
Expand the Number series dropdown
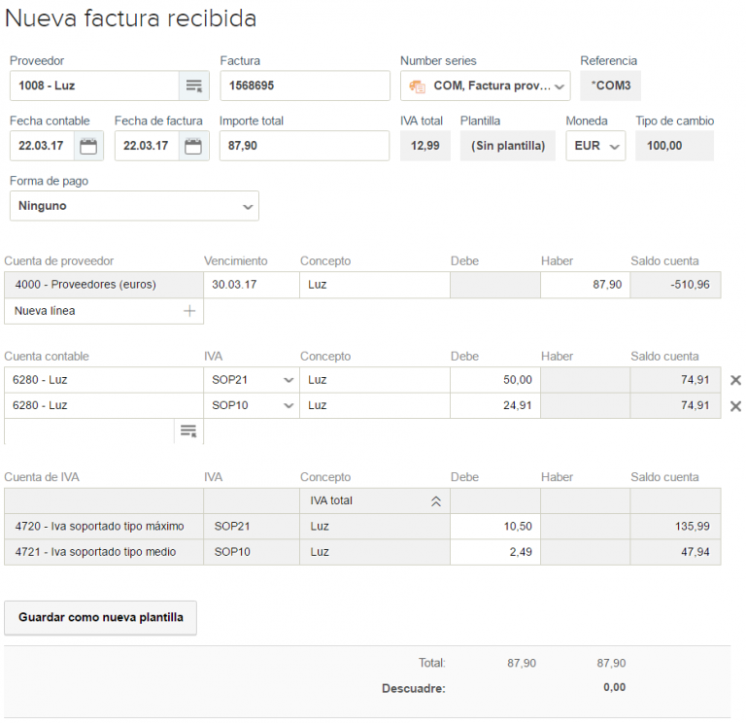coord(560,86)
